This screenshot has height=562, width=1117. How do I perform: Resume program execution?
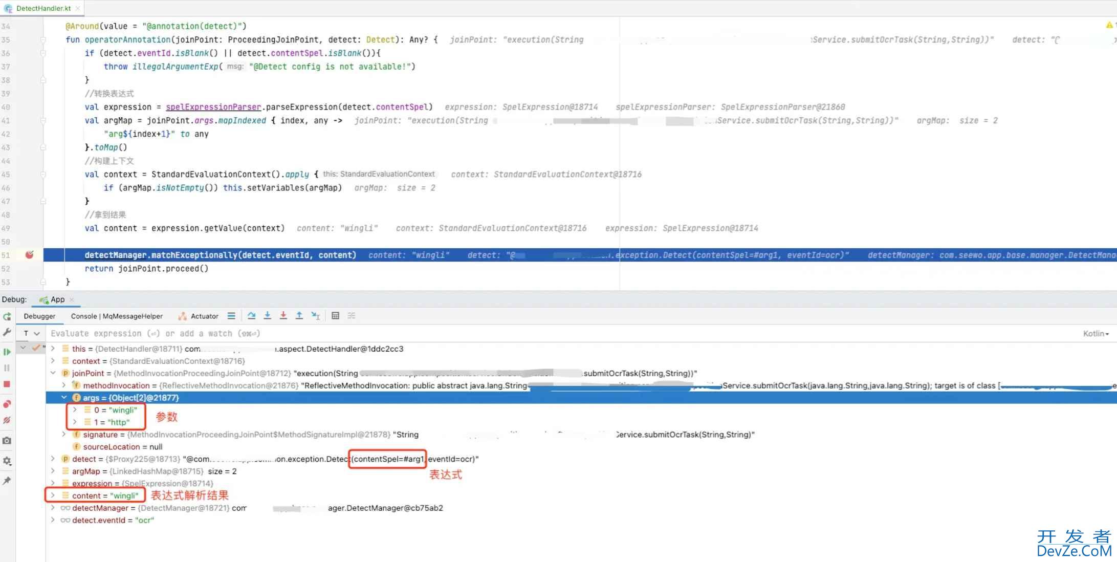(7, 352)
